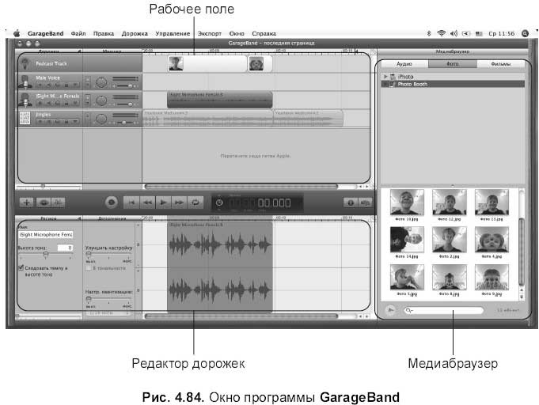
Task: Click the volume menu bar icon
Action: click(x=454, y=33)
